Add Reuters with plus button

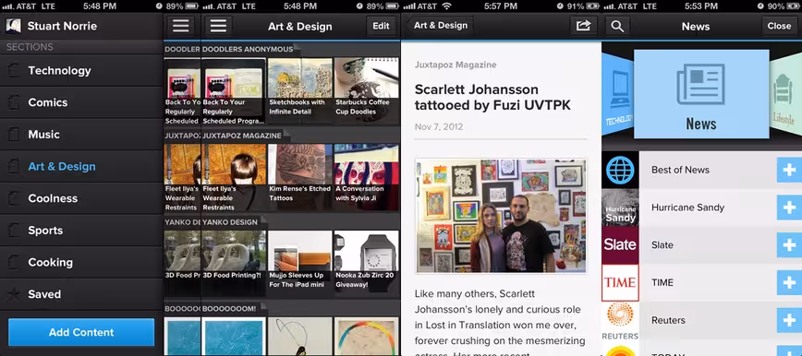click(x=789, y=320)
